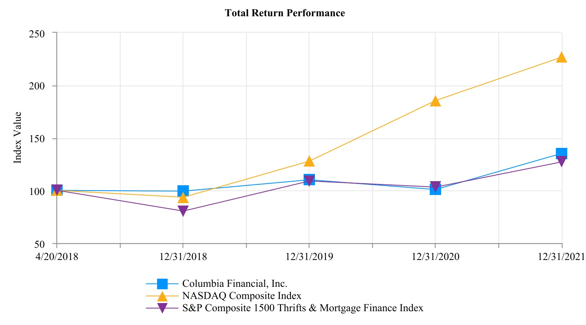Viewport: 586px width, 325px height.
Task: Click the Total Return Performance chart title
Action: [x=285, y=13]
